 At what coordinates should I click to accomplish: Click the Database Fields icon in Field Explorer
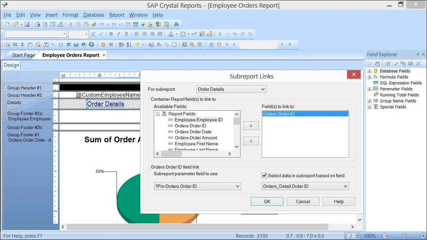click(376, 71)
